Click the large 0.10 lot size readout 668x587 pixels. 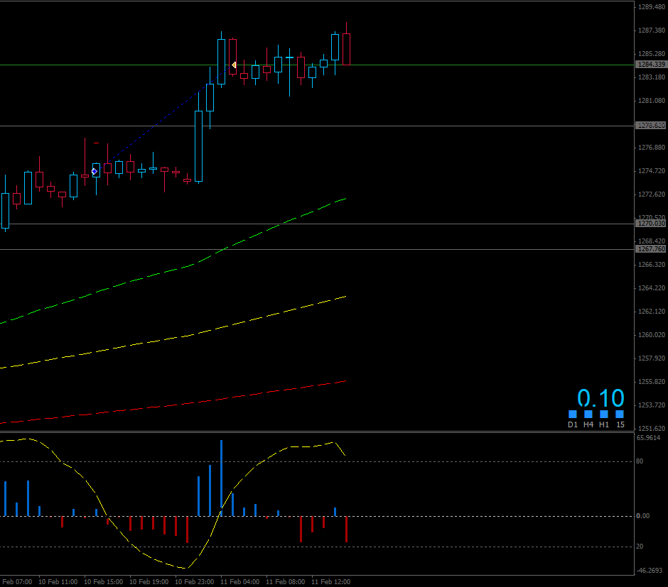600,398
